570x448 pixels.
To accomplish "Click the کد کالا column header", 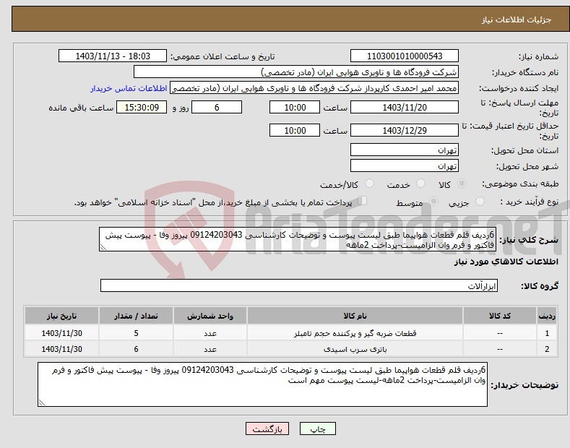I will (x=500, y=316).
